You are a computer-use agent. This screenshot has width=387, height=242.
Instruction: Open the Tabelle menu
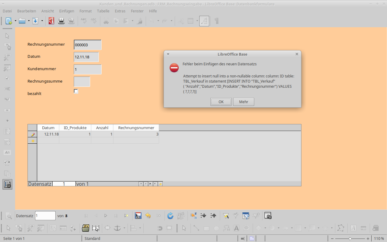pyautogui.click(x=103, y=11)
